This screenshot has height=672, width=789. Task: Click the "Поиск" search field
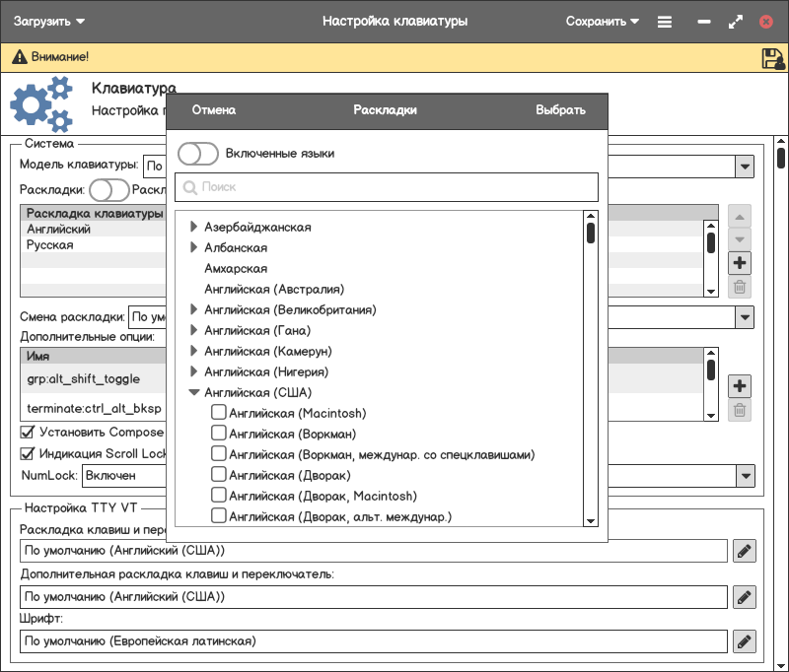point(387,186)
